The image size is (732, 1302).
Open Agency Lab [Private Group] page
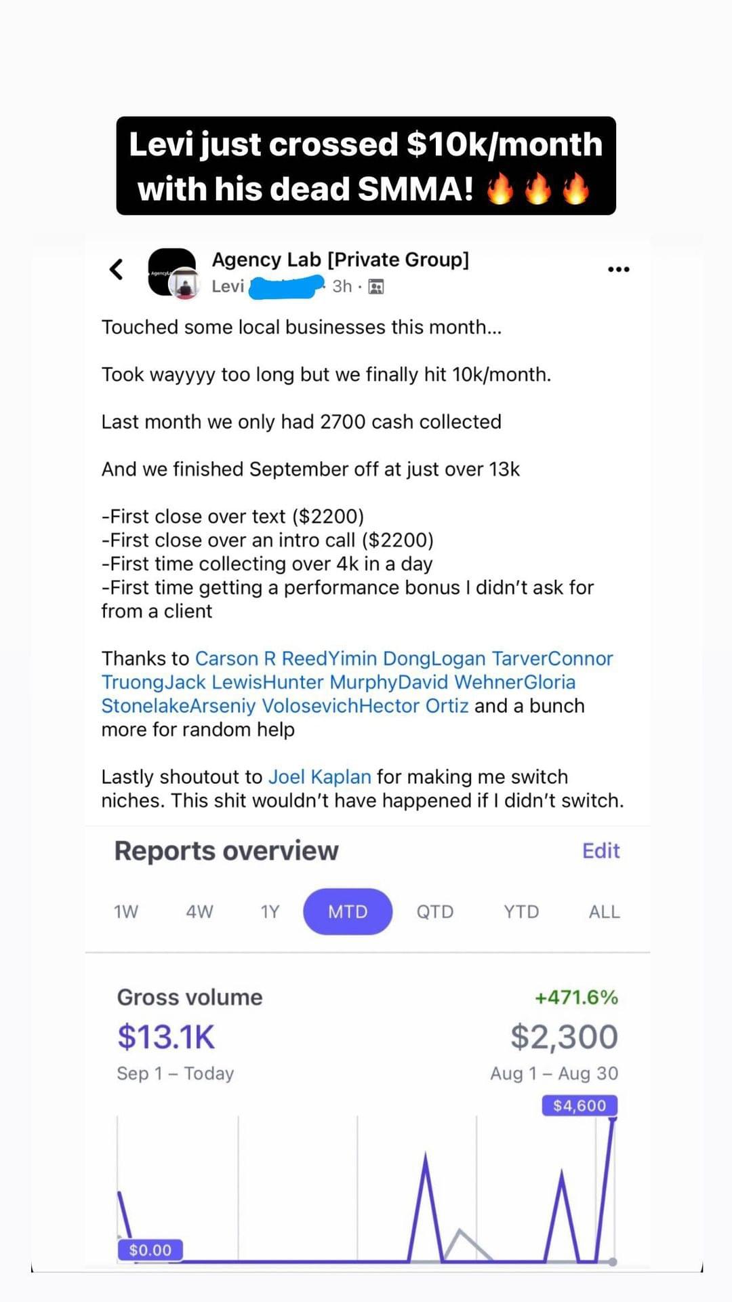tap(340, 259)
